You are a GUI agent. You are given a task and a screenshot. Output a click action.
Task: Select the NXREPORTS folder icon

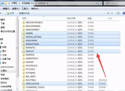24,58
